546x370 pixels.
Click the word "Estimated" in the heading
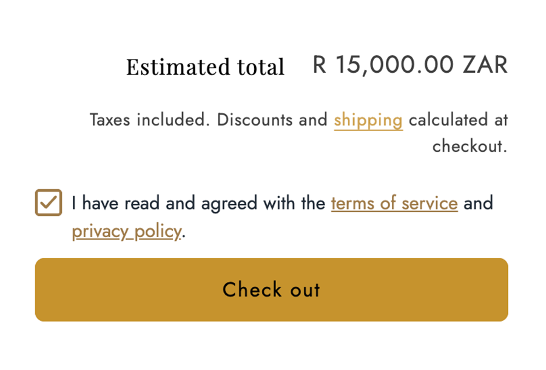coord(170,67)
